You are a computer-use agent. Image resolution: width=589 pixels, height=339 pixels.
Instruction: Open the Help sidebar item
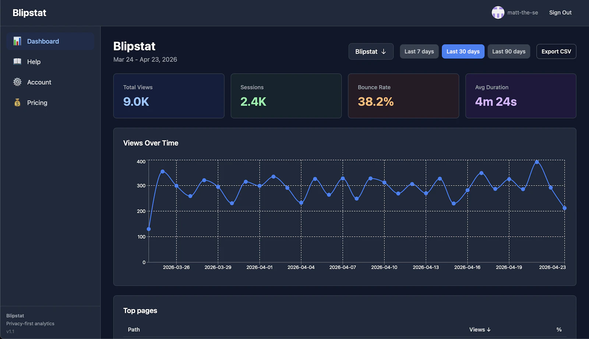(x=50, y=62)
